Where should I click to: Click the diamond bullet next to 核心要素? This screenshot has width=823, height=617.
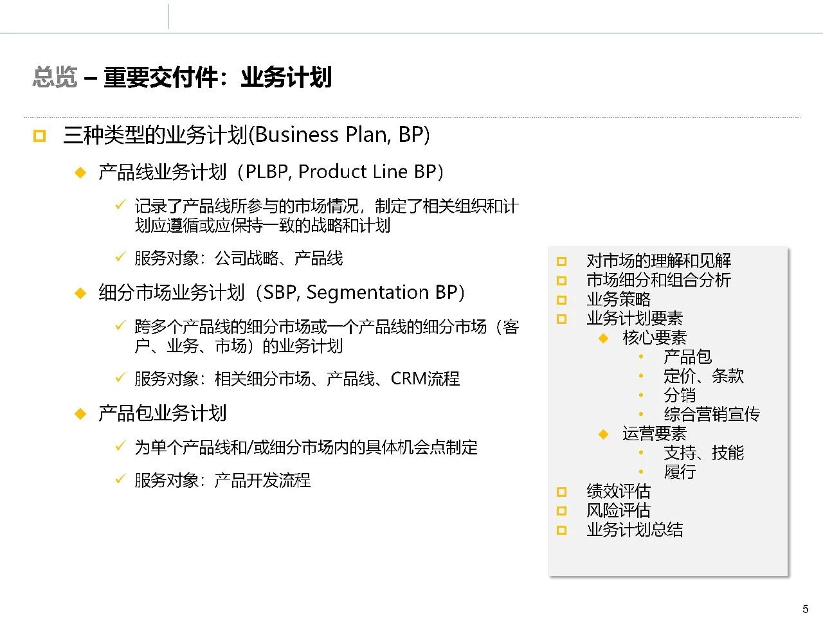pos(603,338)
